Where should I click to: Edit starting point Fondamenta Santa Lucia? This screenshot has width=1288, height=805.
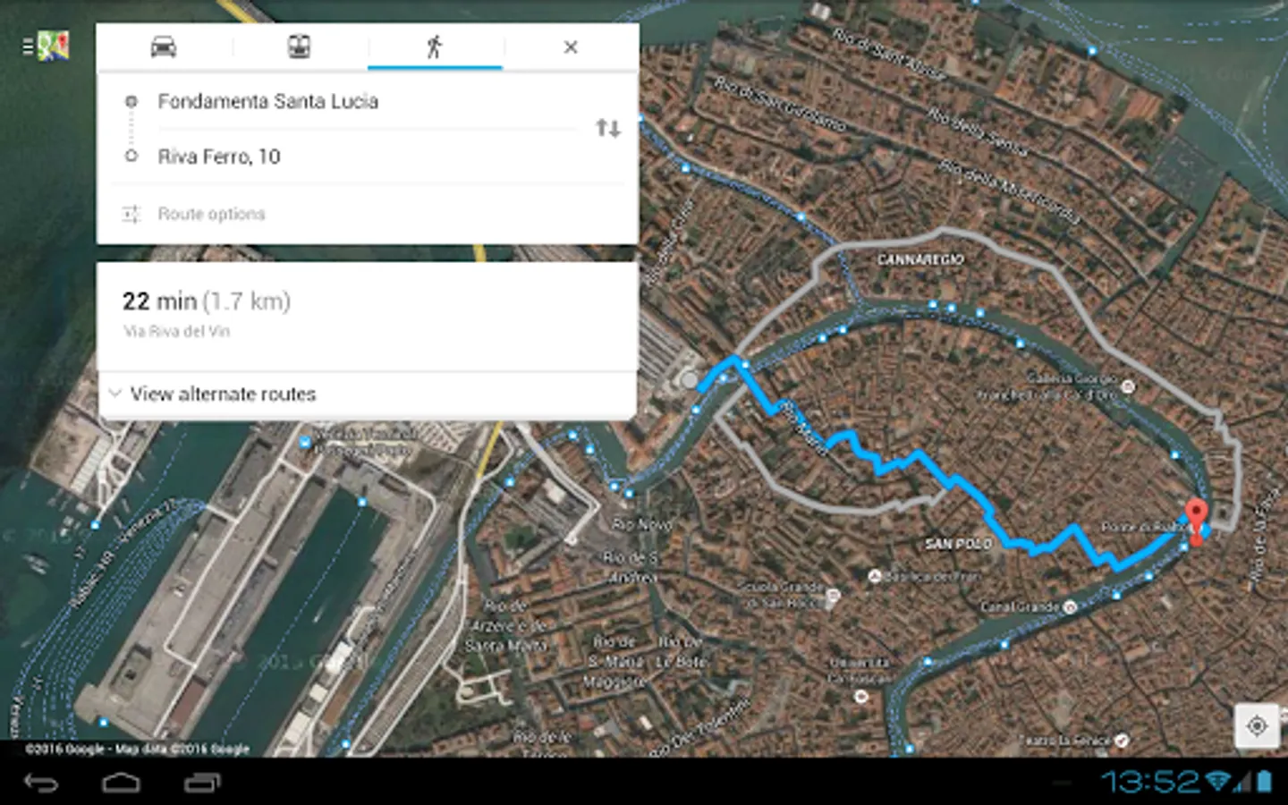pyautogui.click(x=268, y=101)
